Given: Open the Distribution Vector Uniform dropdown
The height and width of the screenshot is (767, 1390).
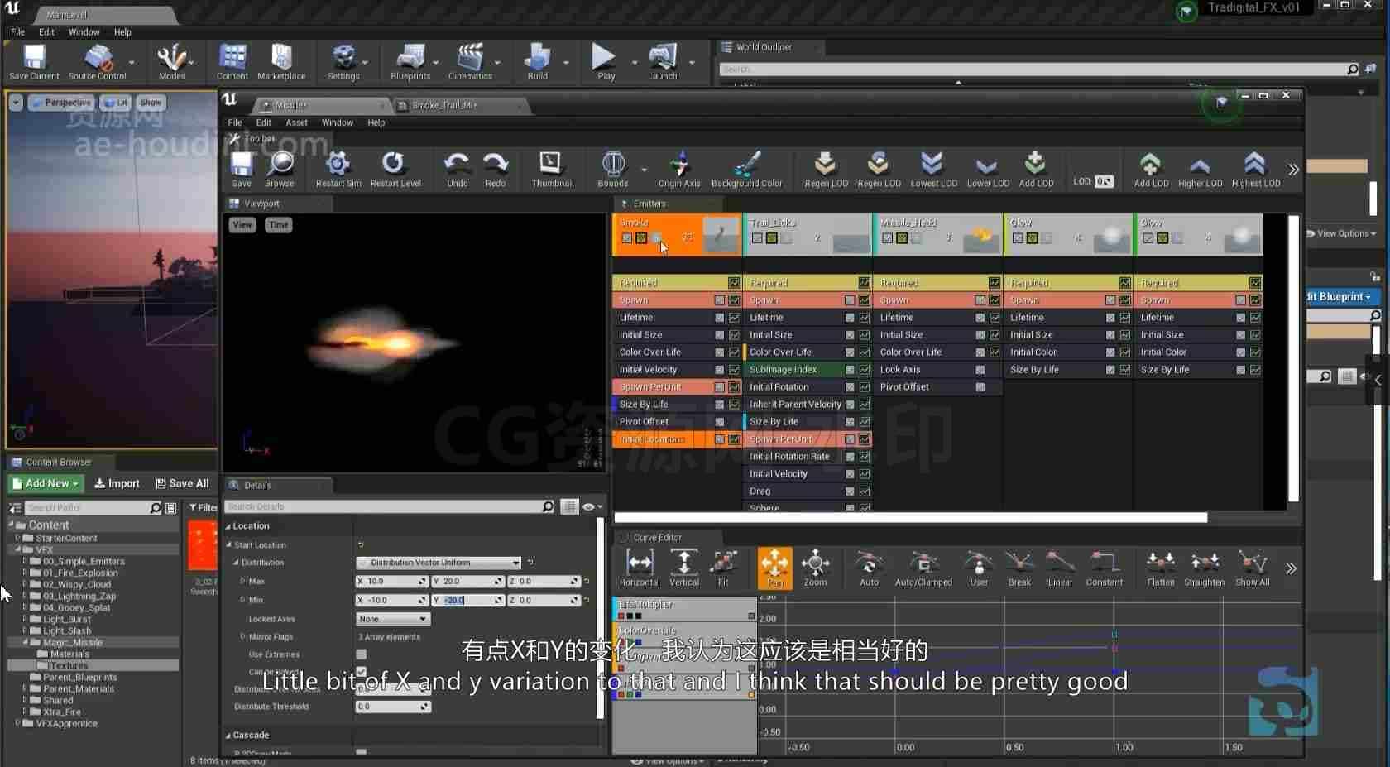Looking at the screenshot, I should (x=439, y=563).
